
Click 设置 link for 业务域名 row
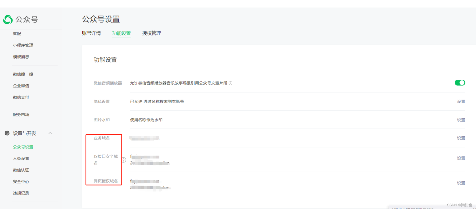pos(461,138)
